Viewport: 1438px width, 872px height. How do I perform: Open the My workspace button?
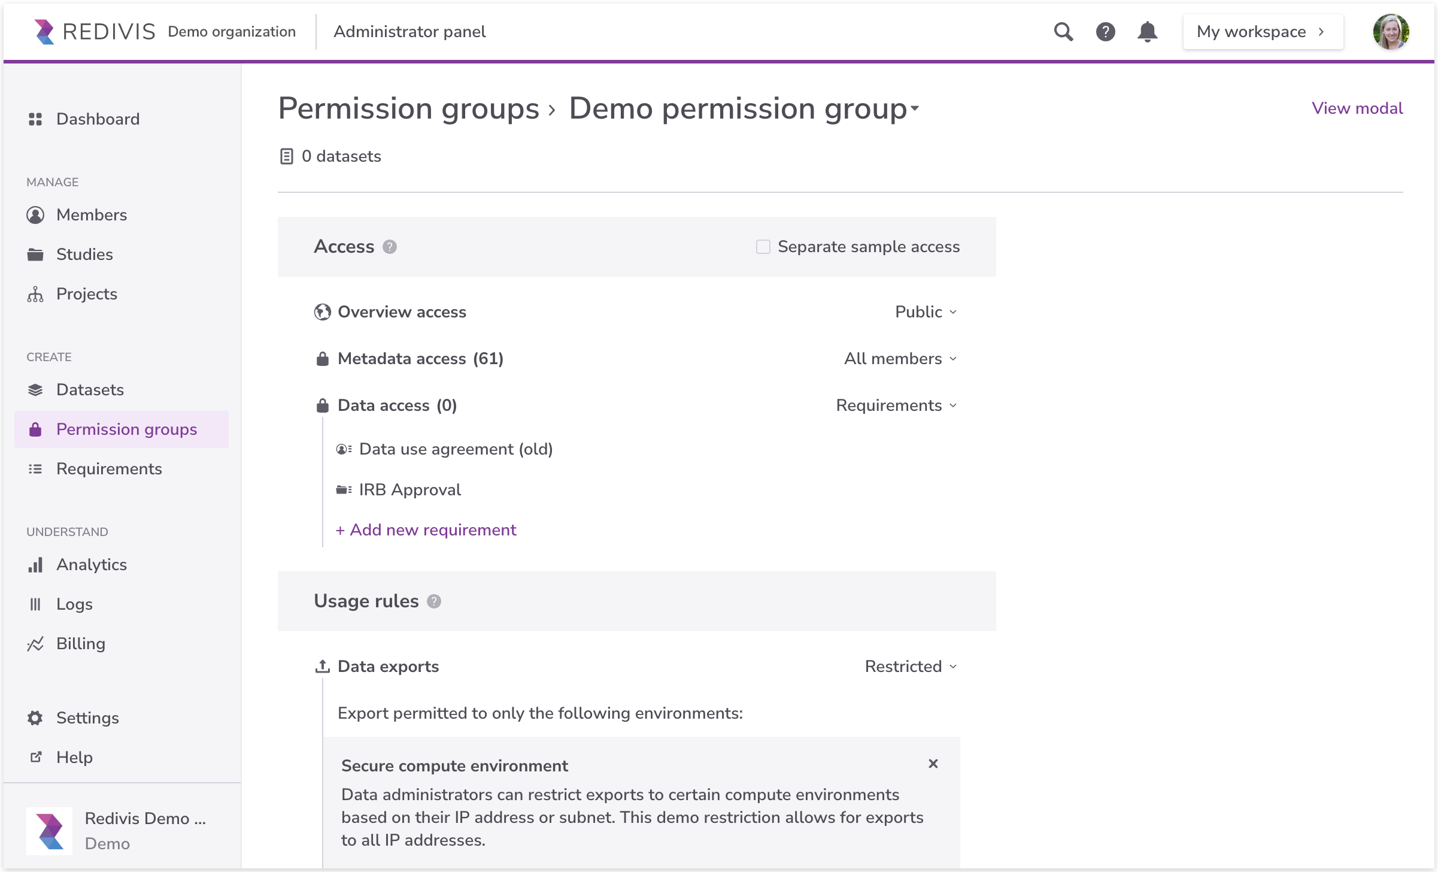pyautogui.click(x=1263, y=32)
